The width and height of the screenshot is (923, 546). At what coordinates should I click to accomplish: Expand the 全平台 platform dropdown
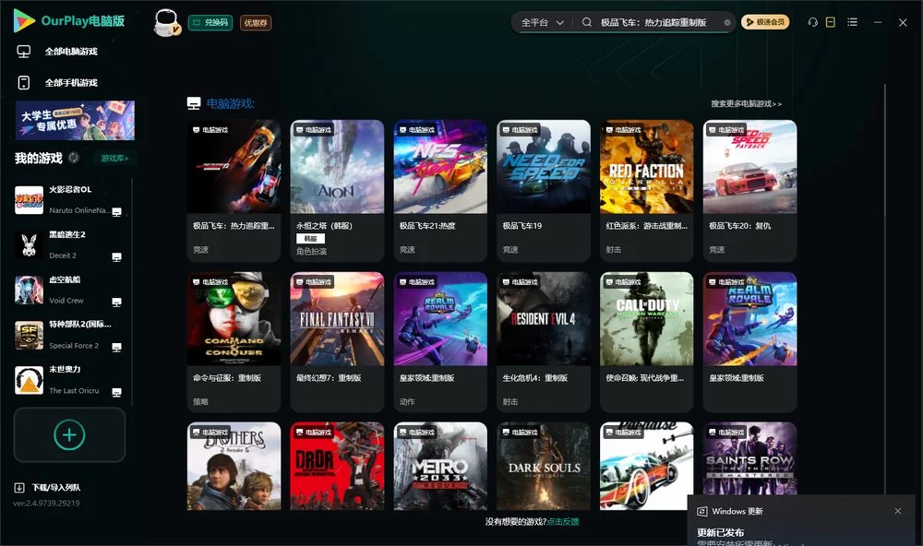(542, 22)
